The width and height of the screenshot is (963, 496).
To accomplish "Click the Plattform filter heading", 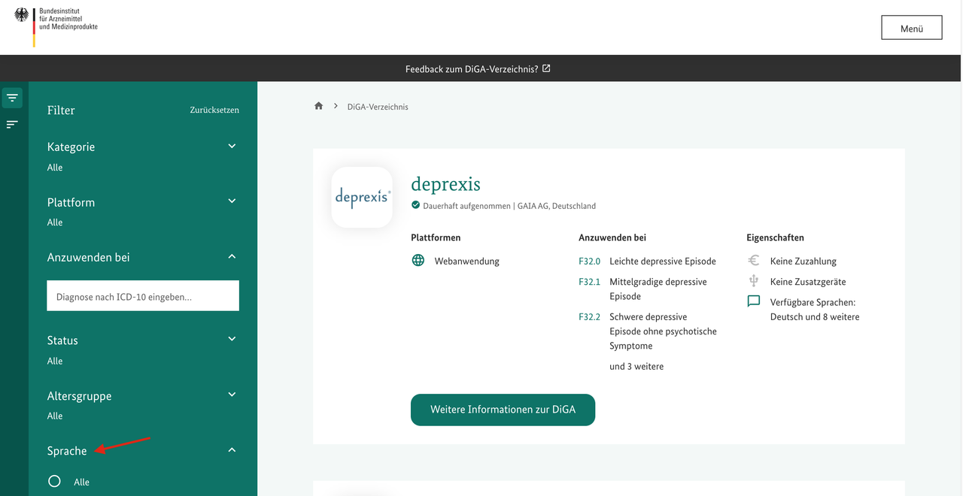I will pos(71,202).
